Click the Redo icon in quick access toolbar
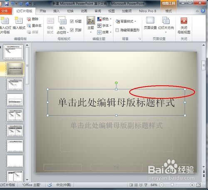This screenshot has width=208, height=190. point(21,4)
